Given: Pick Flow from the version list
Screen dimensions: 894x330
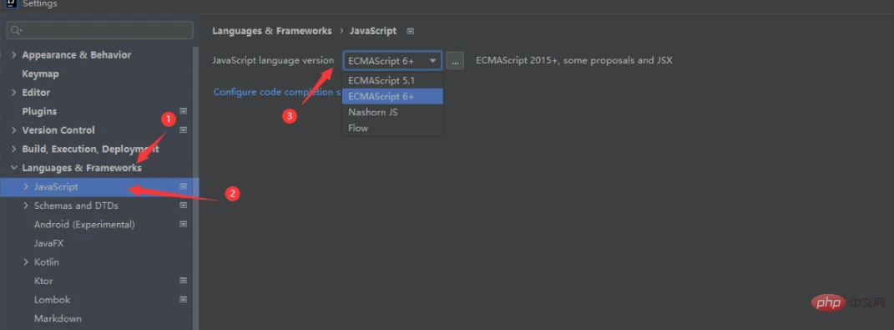Looking at the screenshot, I should click(392, 128).
